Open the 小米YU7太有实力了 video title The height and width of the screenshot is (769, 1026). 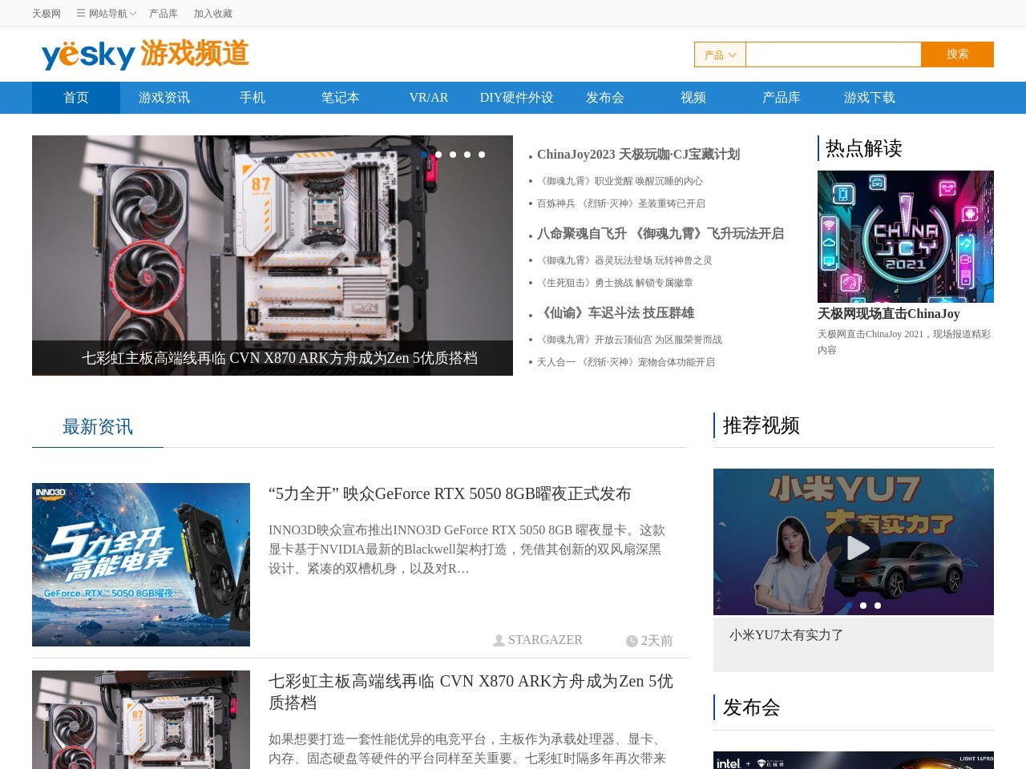786,635
